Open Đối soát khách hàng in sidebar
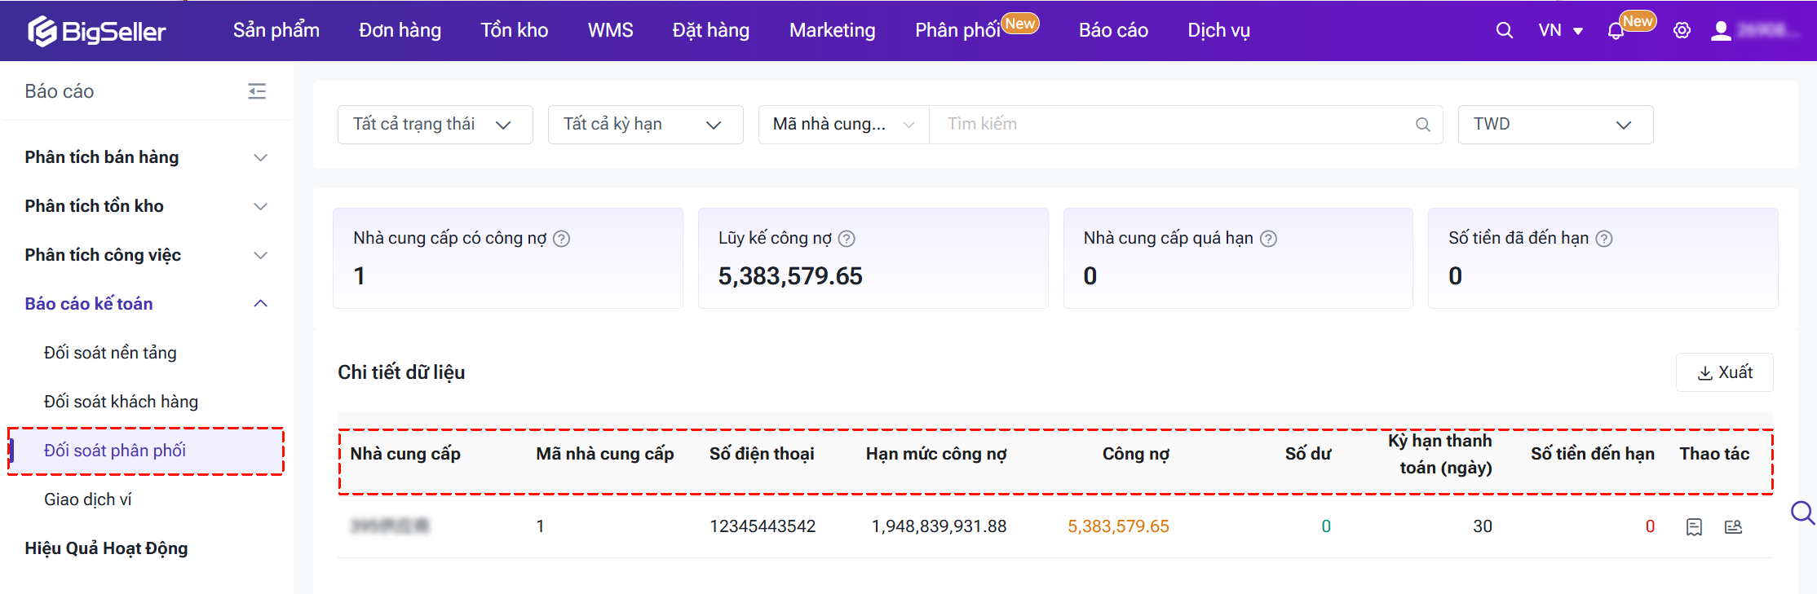This screenshot has width=1817, height=594. (x=121, y=402)
